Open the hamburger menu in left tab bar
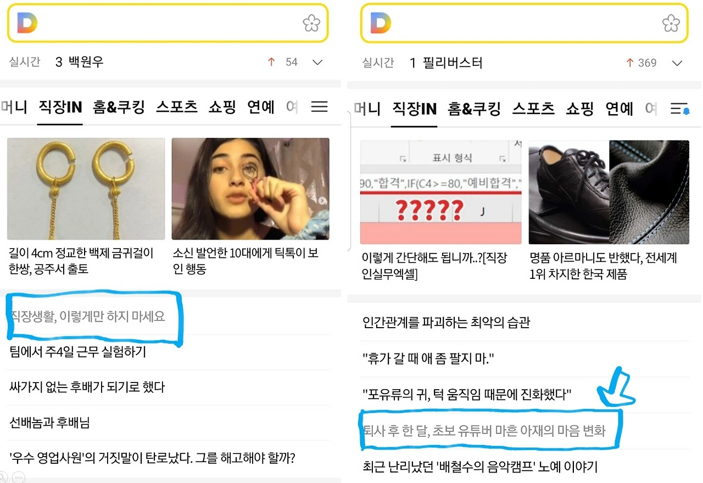 319,106
